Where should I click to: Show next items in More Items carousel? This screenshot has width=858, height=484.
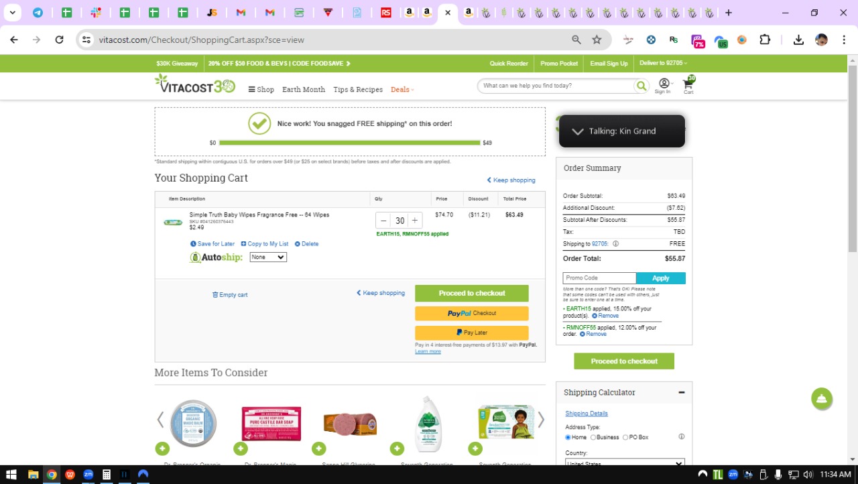[541, 420]
